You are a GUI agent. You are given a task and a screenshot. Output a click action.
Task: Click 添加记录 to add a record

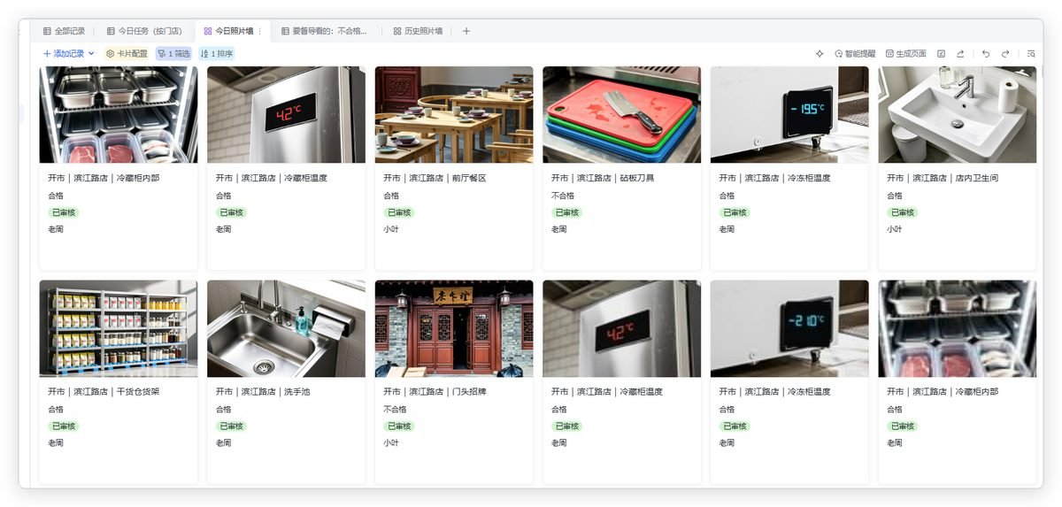click(64, 54)
